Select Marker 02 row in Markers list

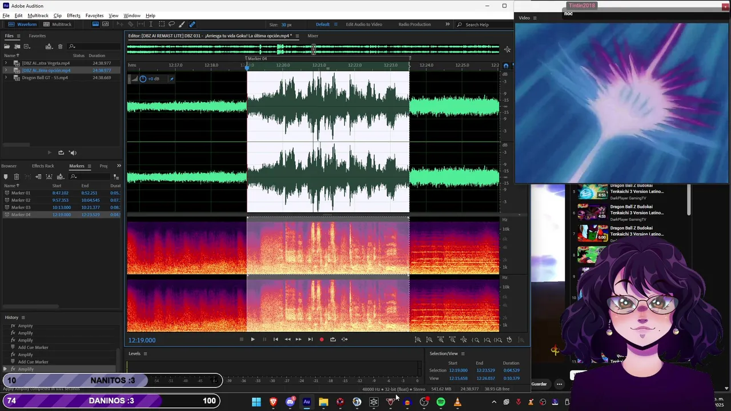click(x=61, y=200)
